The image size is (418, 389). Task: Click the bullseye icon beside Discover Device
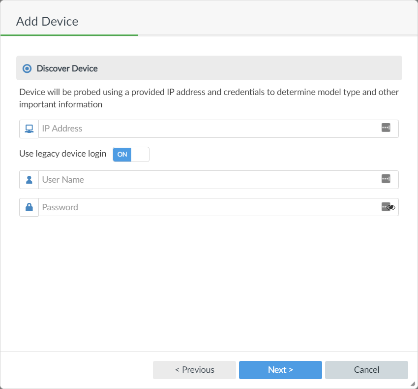tap(27, 68)
